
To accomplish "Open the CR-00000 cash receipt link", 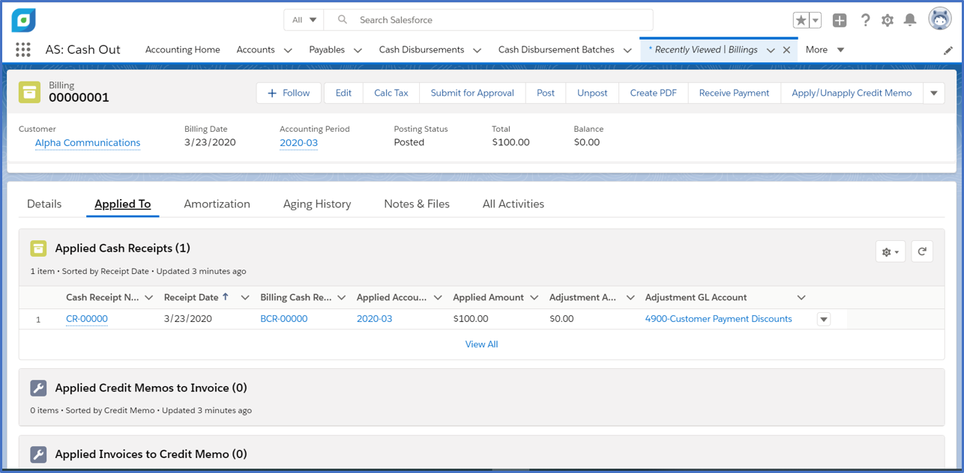I will click(x=87, y=318).
